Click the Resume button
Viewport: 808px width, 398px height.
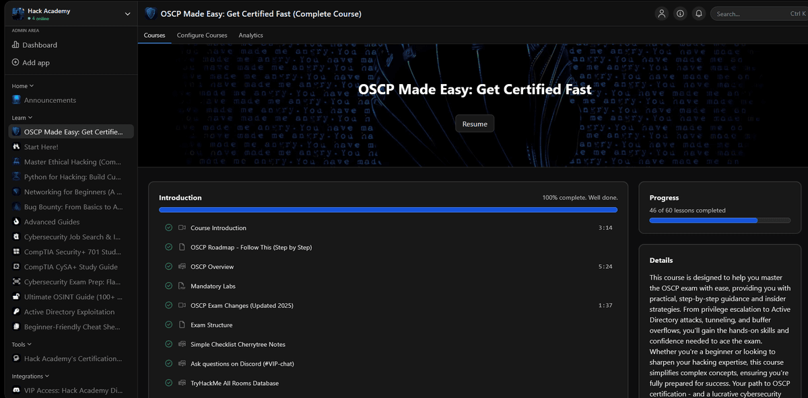[474, 123]
